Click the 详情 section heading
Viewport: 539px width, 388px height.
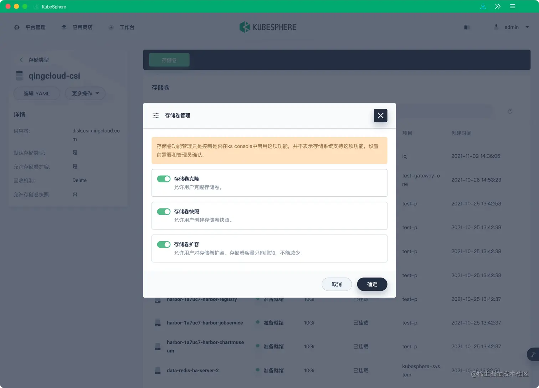(19, 114)
